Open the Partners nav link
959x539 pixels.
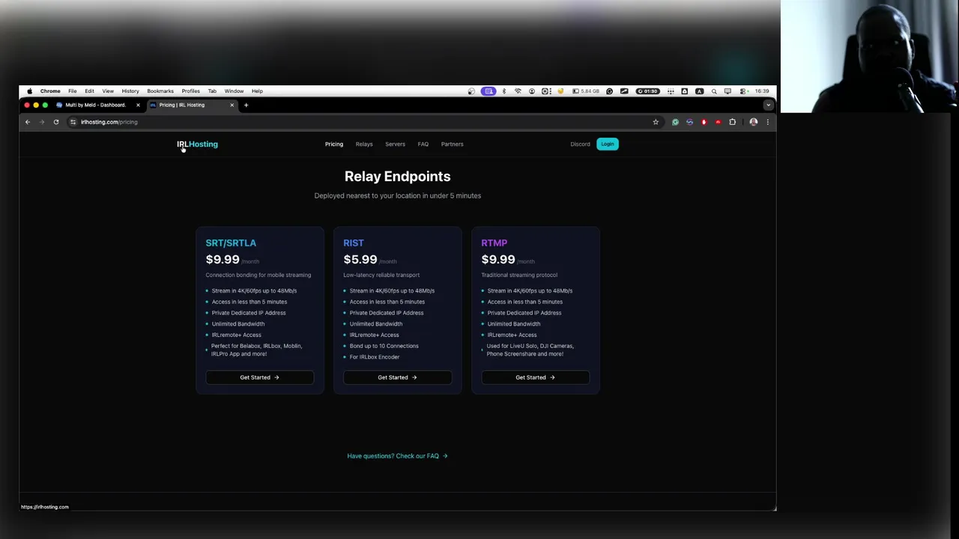point(452,144)
